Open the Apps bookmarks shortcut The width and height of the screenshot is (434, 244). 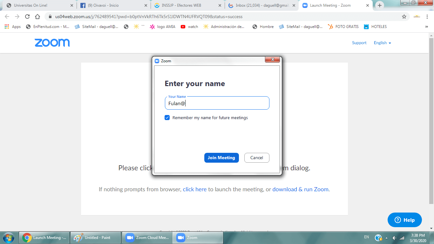13,27
